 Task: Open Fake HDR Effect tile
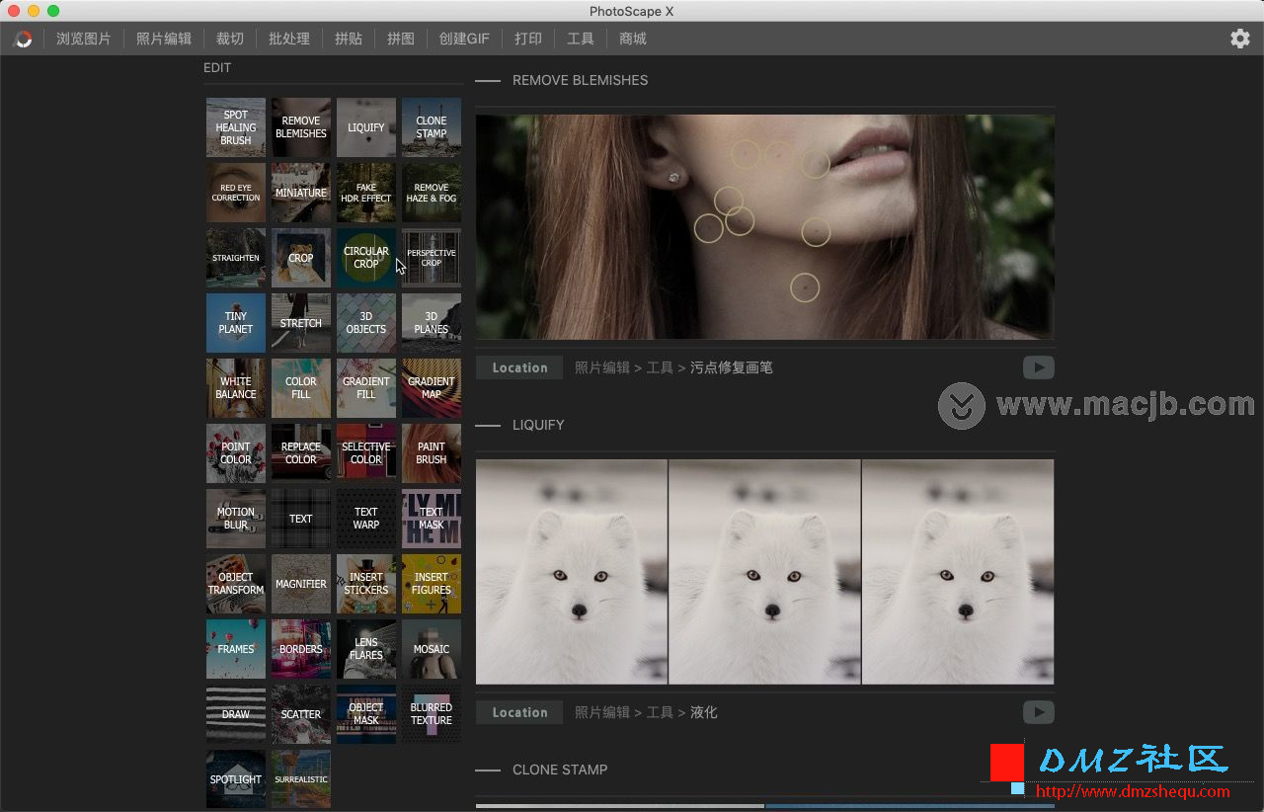click(366, 193)
